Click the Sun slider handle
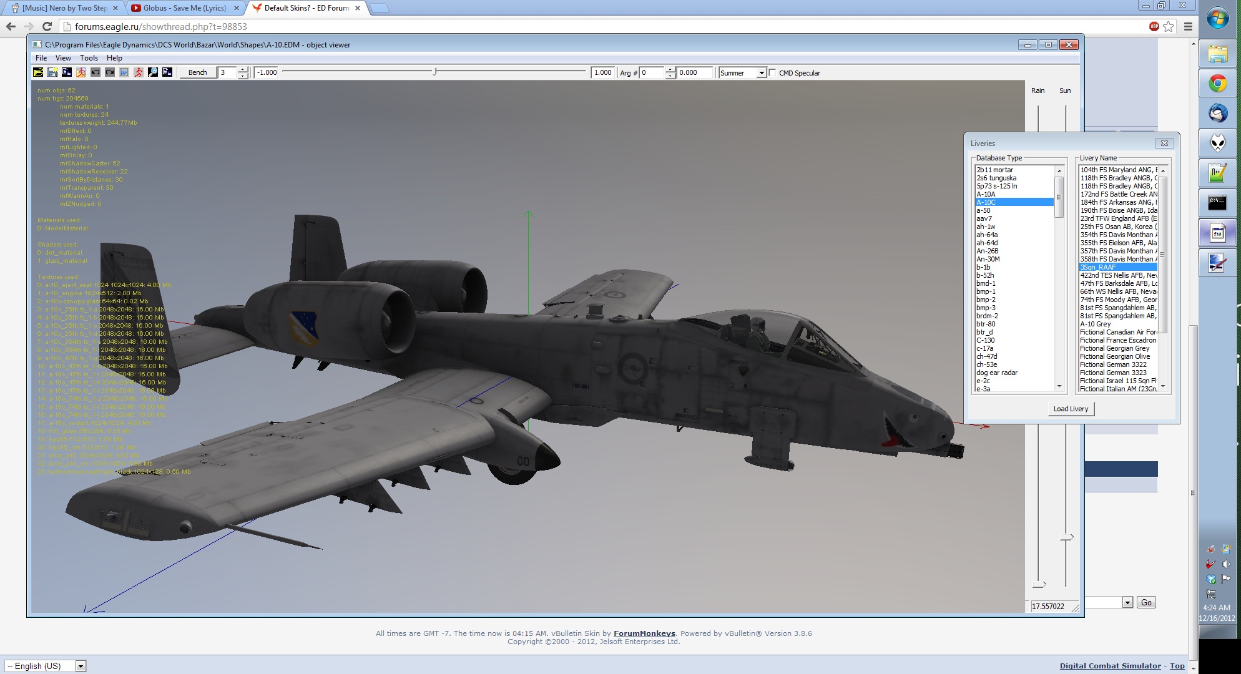 click(1067, 537)
